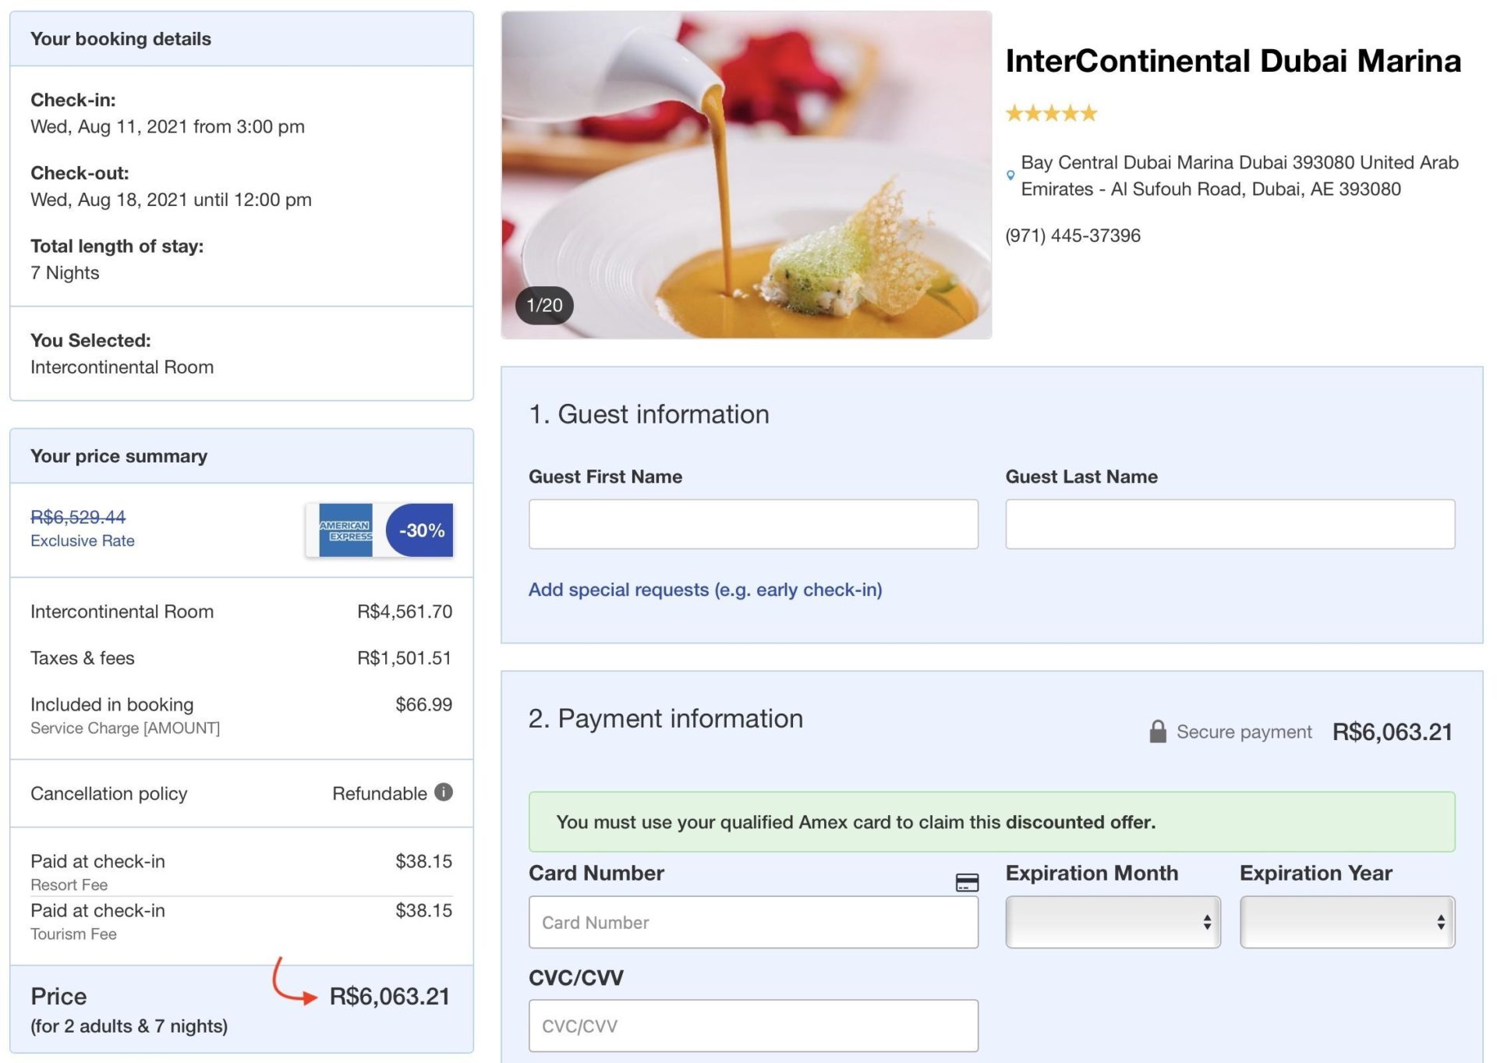Click the map pin icon beside the address
Image resolution: width=1497 pixels, height=1063 pixels.
pyautogui.click(x=1010, y=175)
